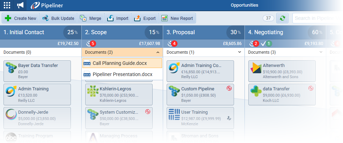Click overdue tasks badge 4 in Proposal
Image resolution: width=343 pixels, height=143 pixels.
(x=174, y=44)
